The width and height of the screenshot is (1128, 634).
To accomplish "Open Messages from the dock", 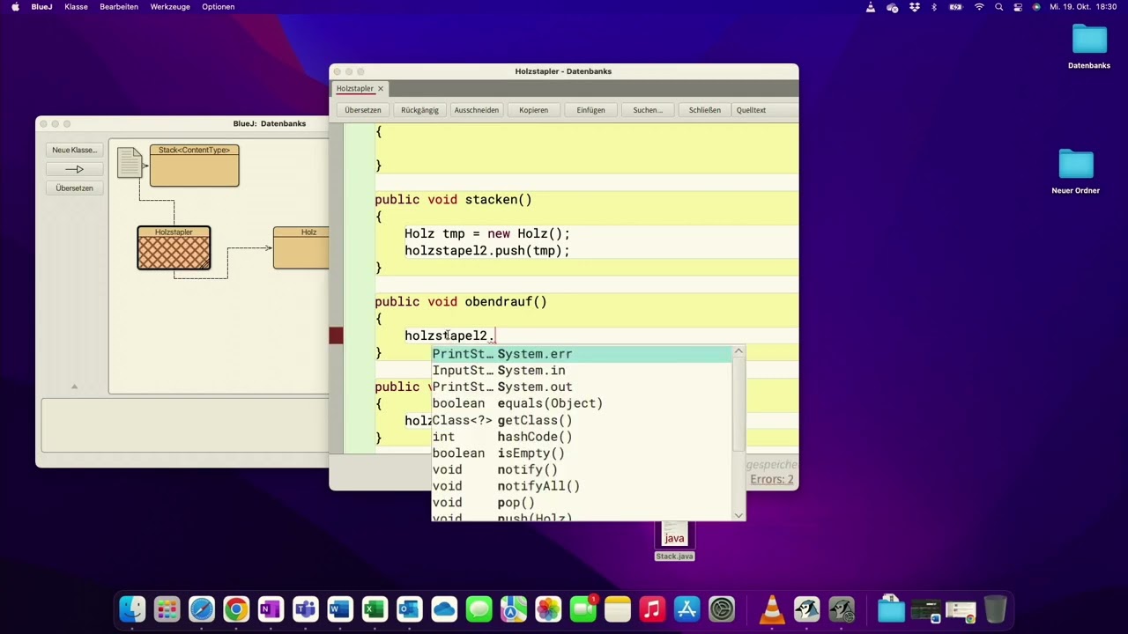I will [479, 608].
